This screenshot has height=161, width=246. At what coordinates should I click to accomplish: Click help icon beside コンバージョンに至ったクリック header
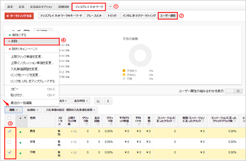[x=174, y=121]
